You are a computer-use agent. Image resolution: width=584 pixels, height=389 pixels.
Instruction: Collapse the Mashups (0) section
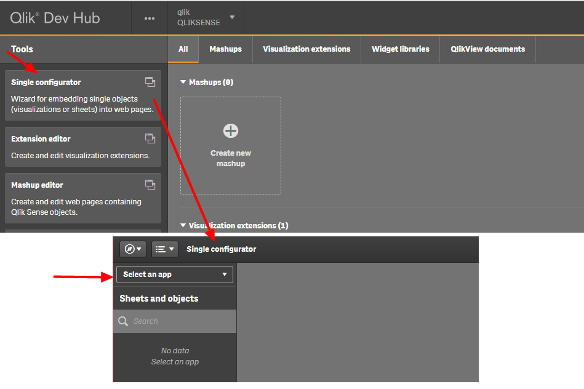[x=183, y=82]
